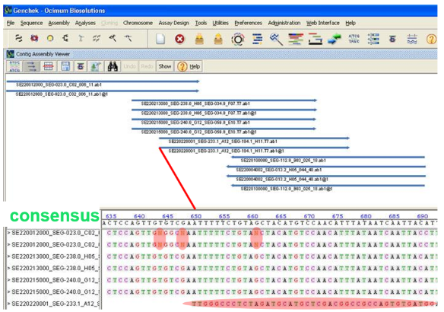
Task: Open the Administration menu
Action: (x=284, y=23)
